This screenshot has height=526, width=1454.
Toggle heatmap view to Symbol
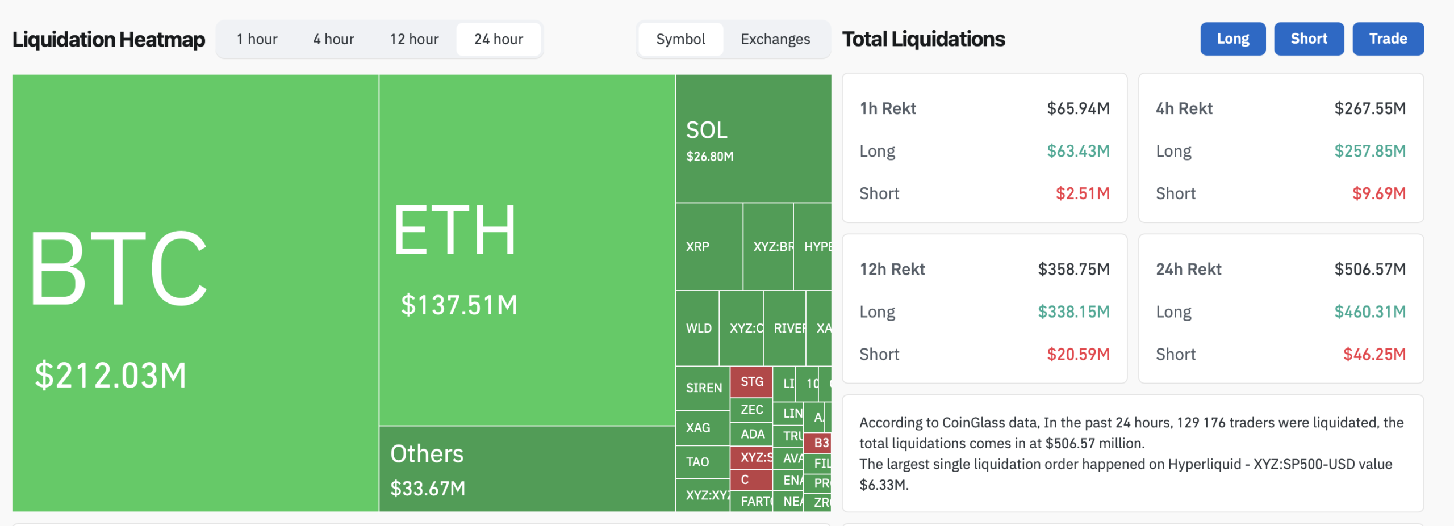tap(680, 39)
